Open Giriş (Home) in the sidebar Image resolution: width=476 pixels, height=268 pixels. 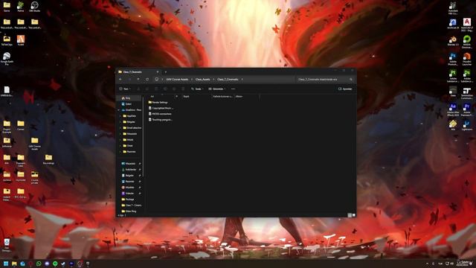pyautogui.click(x=126, y=98)
